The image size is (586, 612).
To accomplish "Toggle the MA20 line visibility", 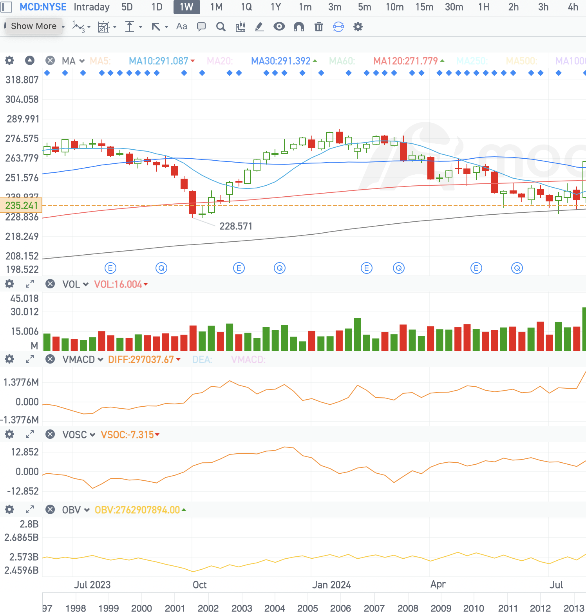I will [220, 61].
